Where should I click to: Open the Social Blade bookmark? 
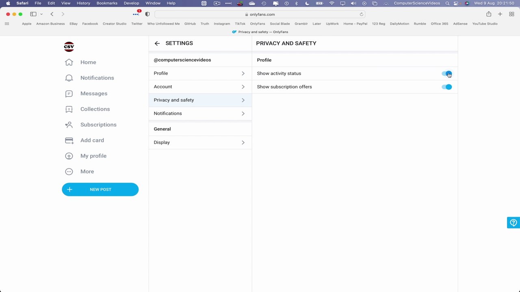point(279,24)
